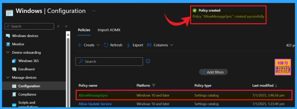Image resolution: width=297 pixels, height=109 pixels.
Task: Click the Scripts and remediations icon
Action: 14,105
